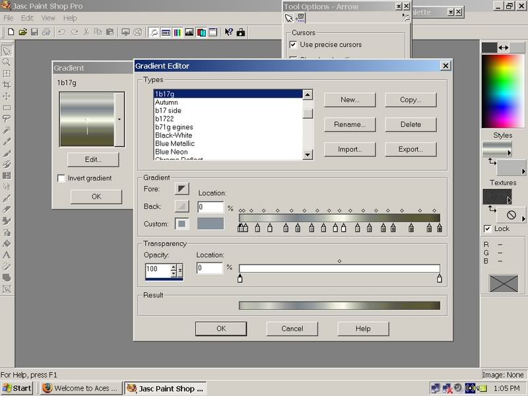
Task: Select the Crop tool
Action: point(7,85)
